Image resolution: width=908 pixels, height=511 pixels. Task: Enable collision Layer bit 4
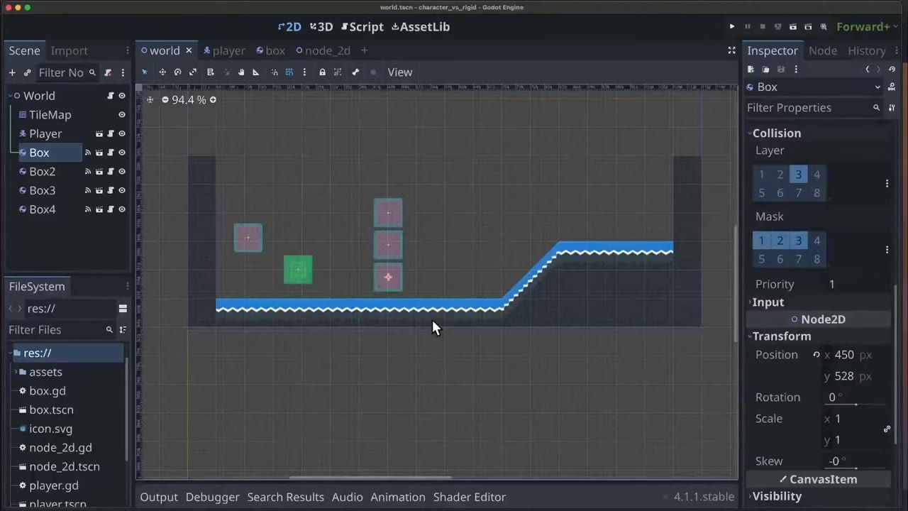pos(816,175)
